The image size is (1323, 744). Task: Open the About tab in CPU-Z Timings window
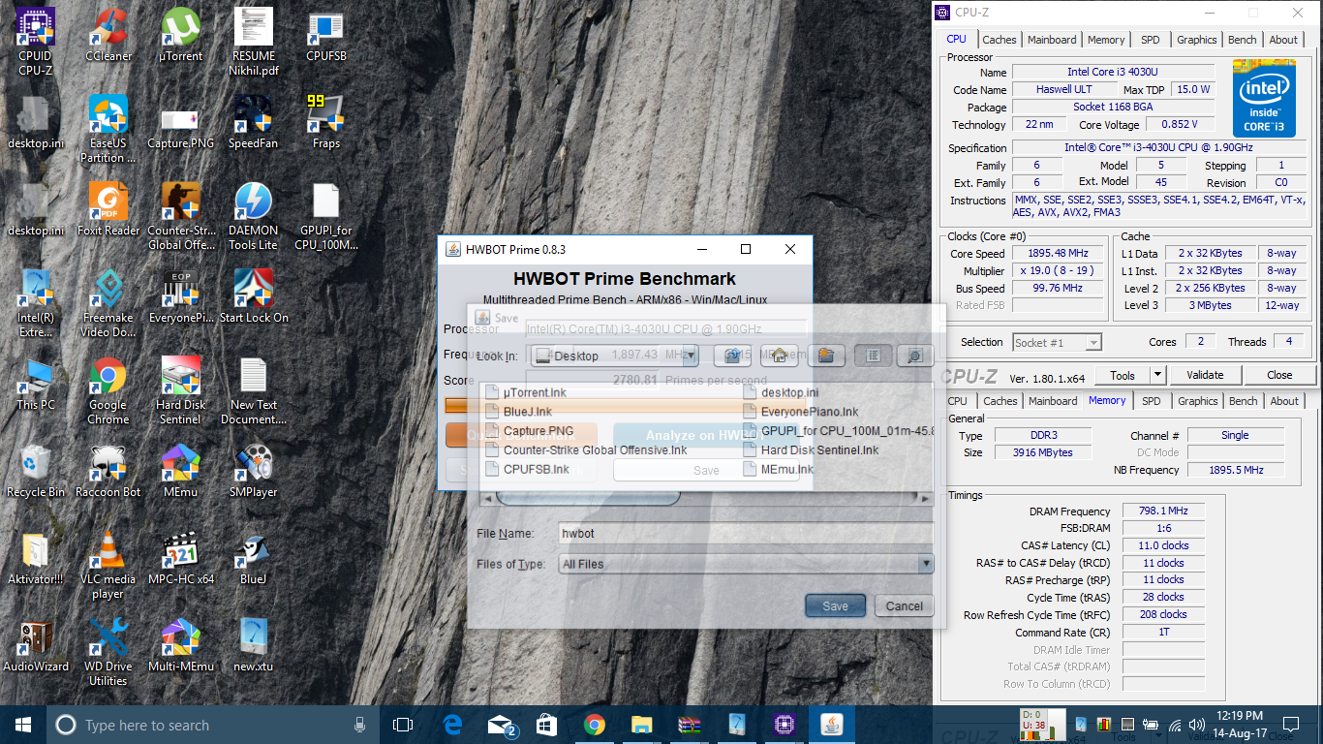click(x=1284, y=401)
